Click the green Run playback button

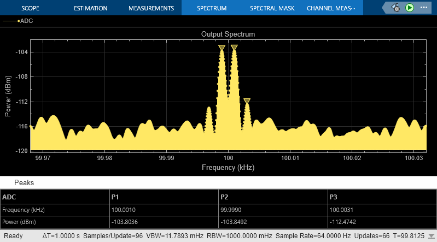[x=410, y=8]
